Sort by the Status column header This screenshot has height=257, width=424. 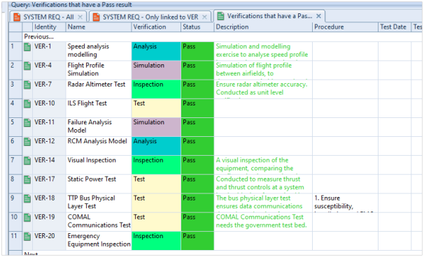197,27
